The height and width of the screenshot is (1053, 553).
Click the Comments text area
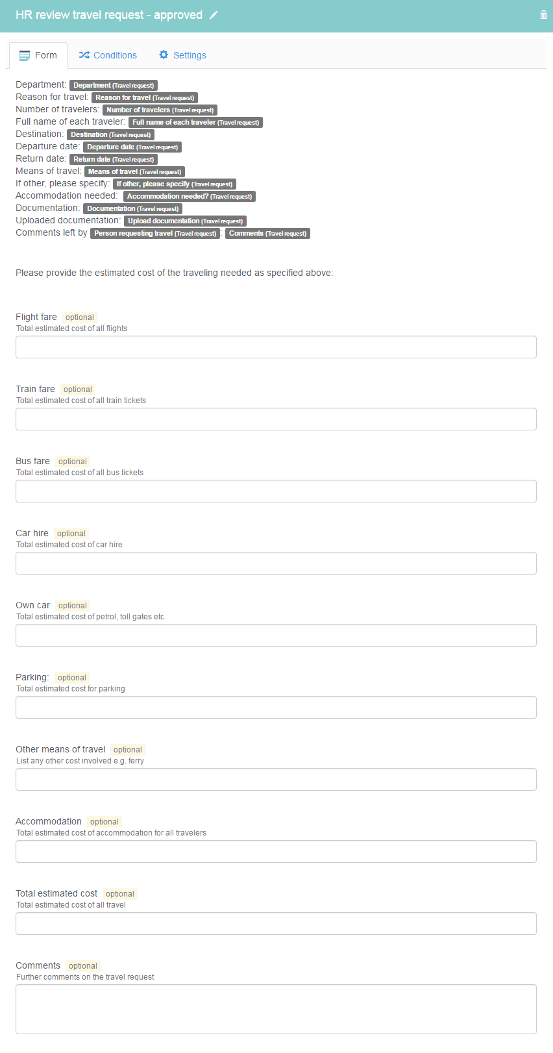(x=276, y=1009)
